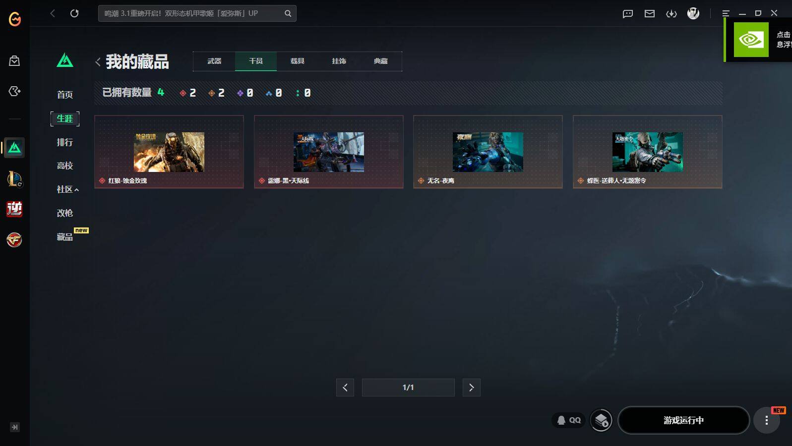Open the 逆战 game icon in sidebar
The width and height of the screenshot is (792, 446).
14,209
